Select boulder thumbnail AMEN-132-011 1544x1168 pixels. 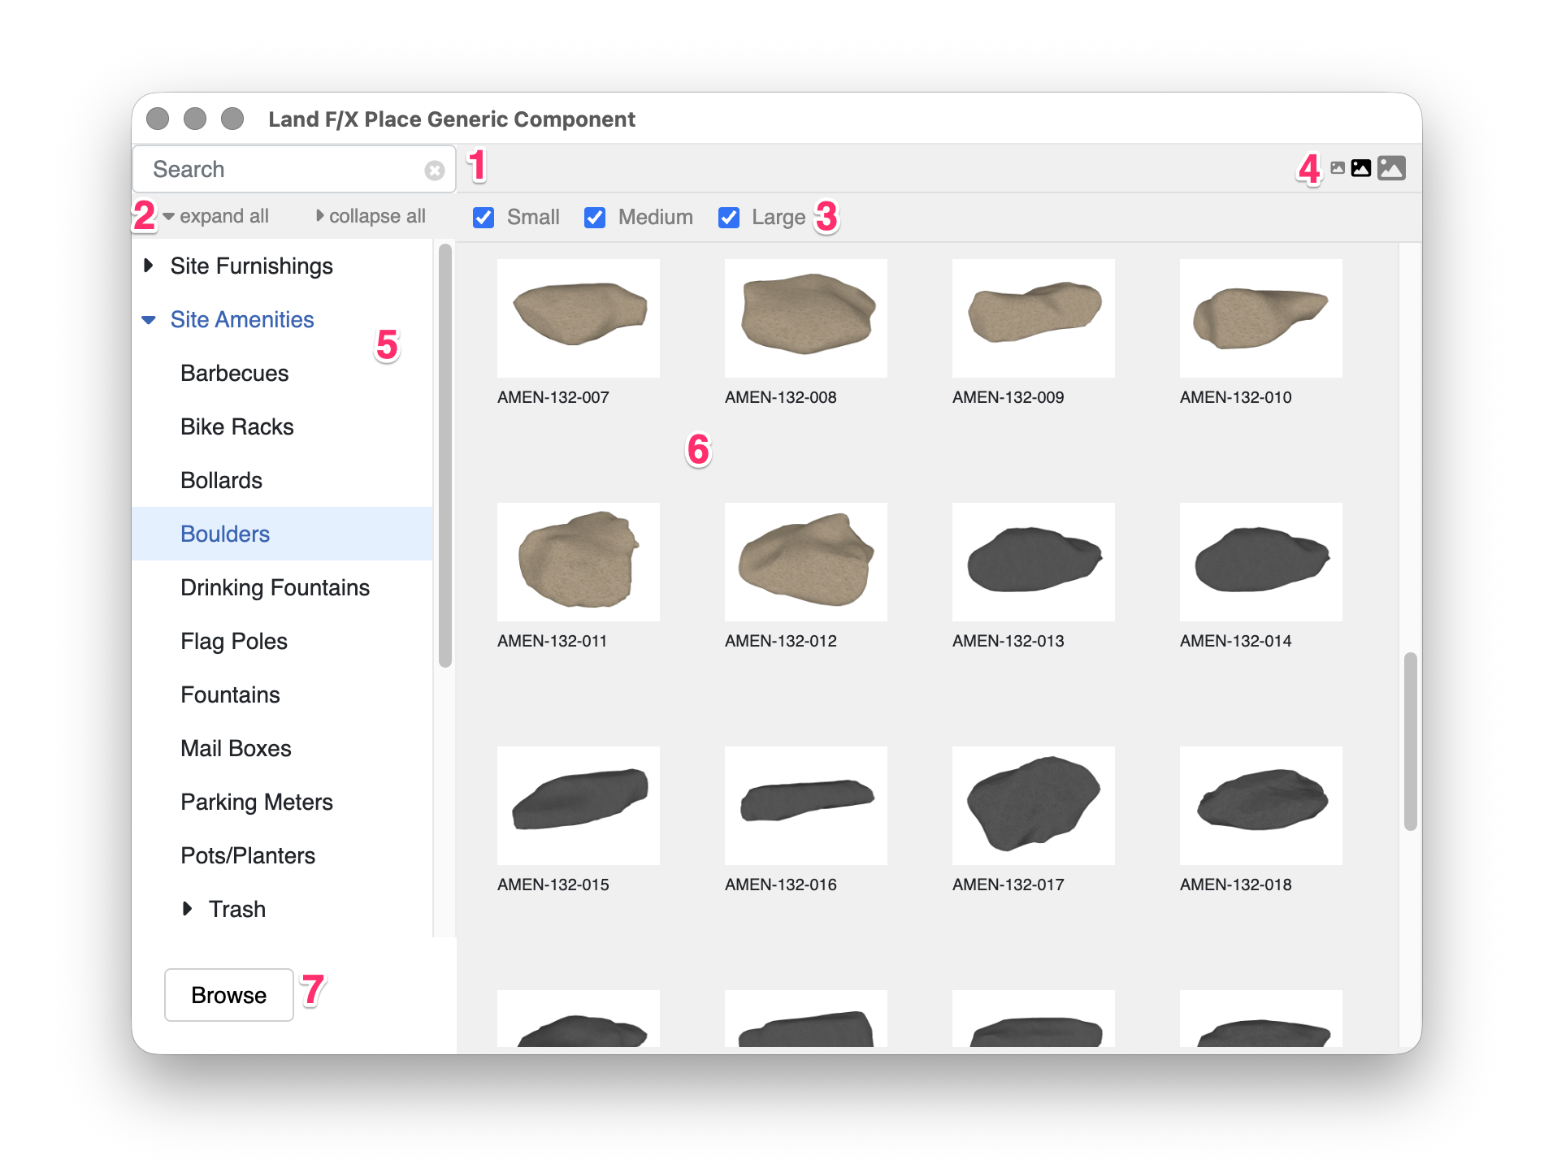pos(579,562)
